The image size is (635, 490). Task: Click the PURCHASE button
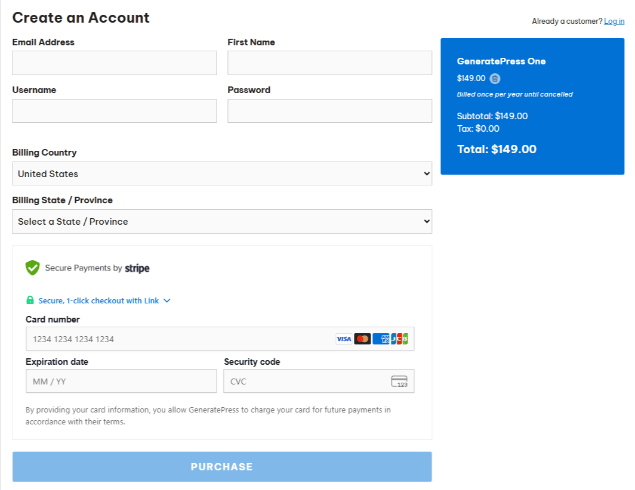(222, 467)
